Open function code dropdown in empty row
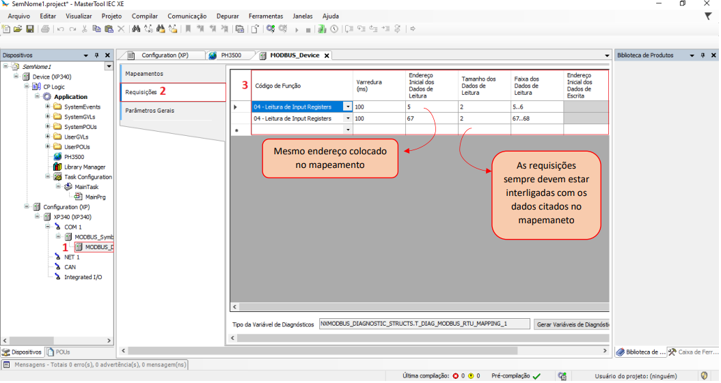The image size is (721, 383). pyautogui.click(x=348, y=130)
